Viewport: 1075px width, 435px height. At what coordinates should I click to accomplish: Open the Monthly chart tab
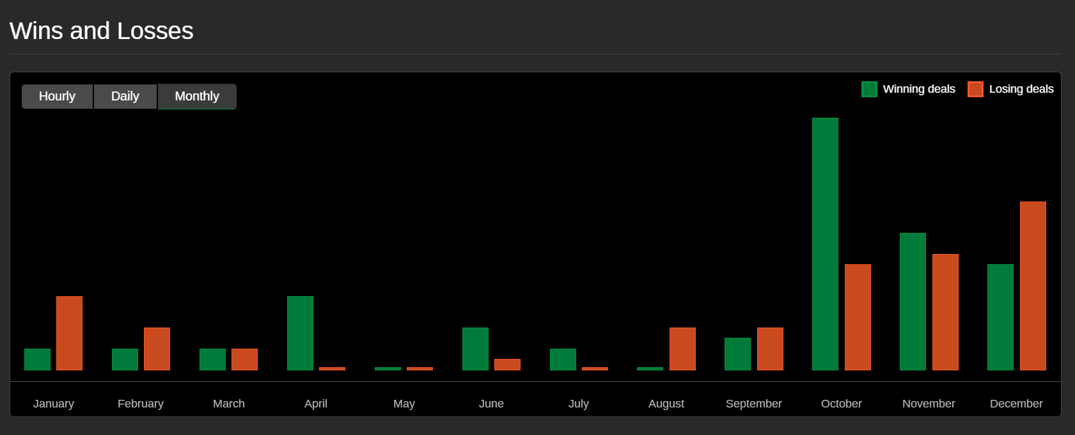197,97
